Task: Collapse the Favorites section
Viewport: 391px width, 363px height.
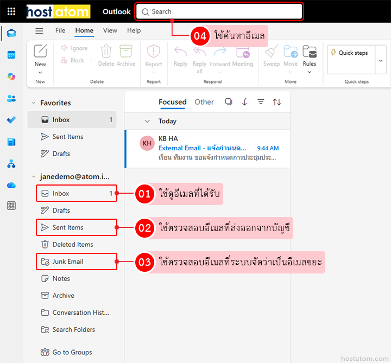Action: [x=34, y=103]
